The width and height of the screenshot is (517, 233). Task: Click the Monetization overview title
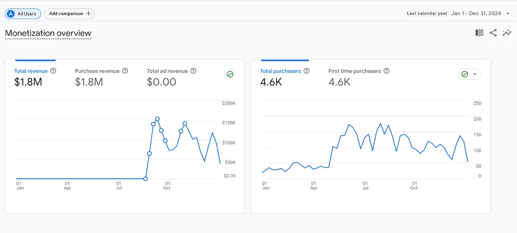(x=48, y=33)
